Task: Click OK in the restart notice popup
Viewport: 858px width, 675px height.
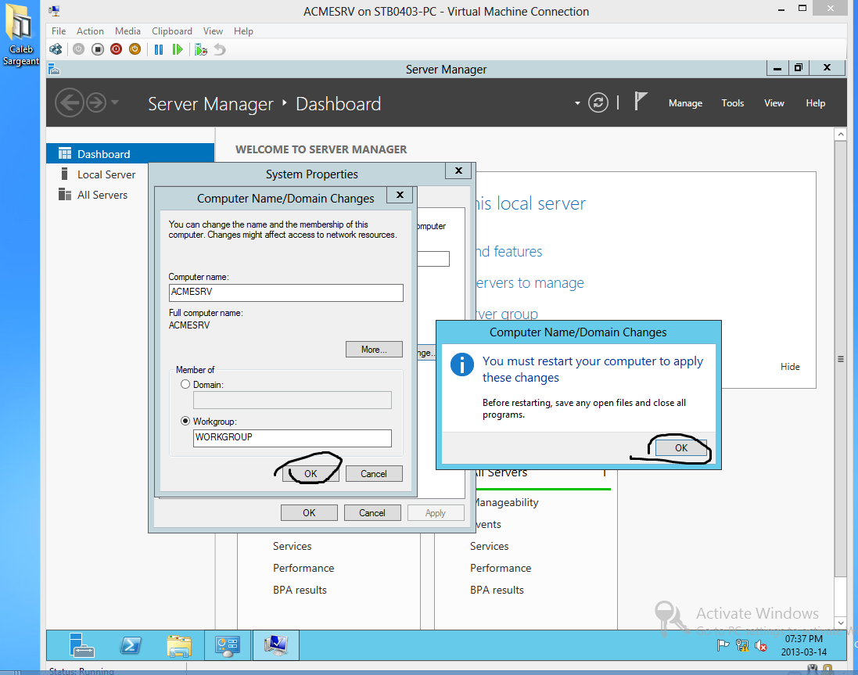Action: click(x=680, y=448)
